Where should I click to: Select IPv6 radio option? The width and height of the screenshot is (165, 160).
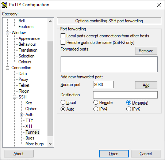point(128,109)
